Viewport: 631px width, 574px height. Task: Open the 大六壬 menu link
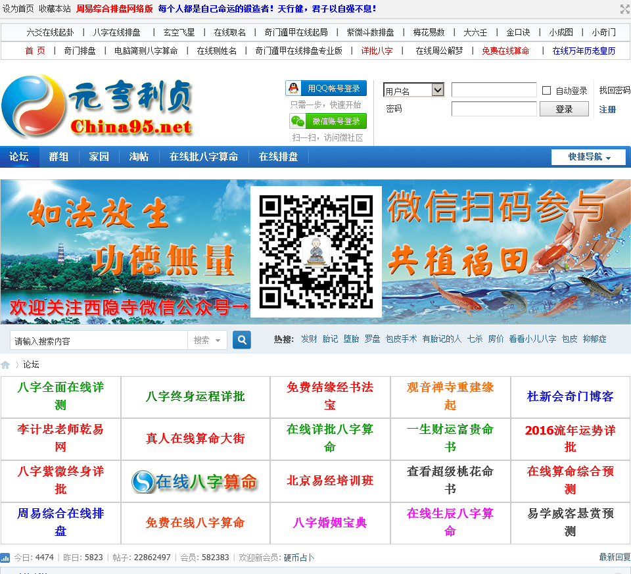tap(475, 32)
